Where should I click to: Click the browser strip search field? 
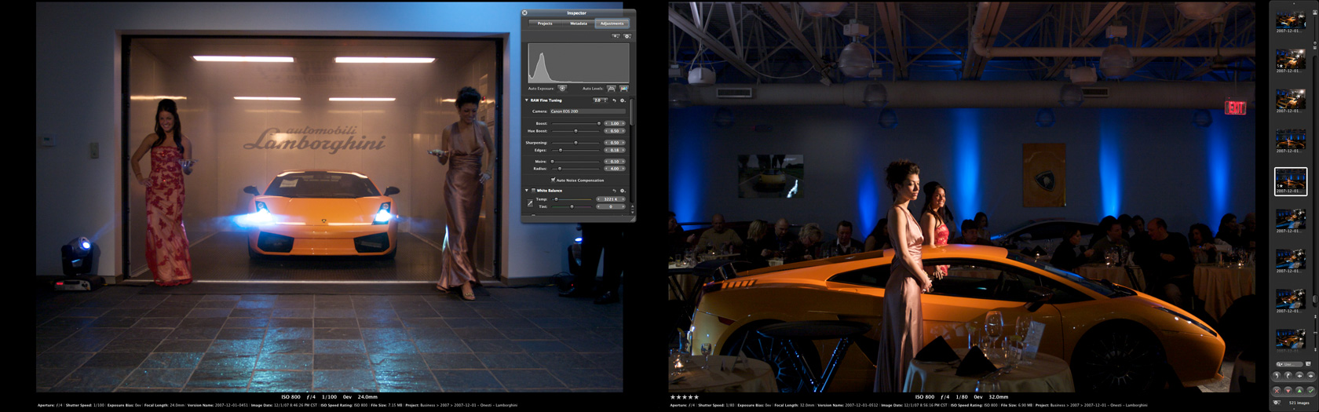(x=1289, y=364)
